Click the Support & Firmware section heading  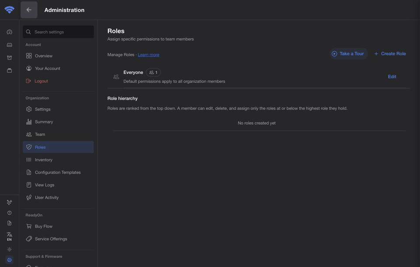click(x=44, y=256)
